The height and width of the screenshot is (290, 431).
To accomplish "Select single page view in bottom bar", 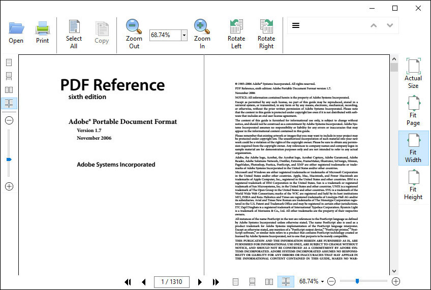I will click(235, 282).
